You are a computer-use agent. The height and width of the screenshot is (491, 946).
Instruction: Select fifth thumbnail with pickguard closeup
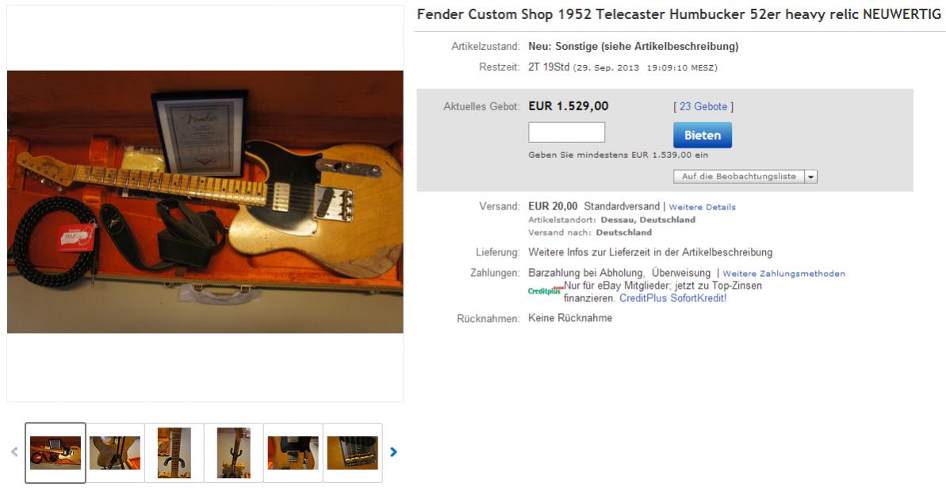[x=293, y=453]
